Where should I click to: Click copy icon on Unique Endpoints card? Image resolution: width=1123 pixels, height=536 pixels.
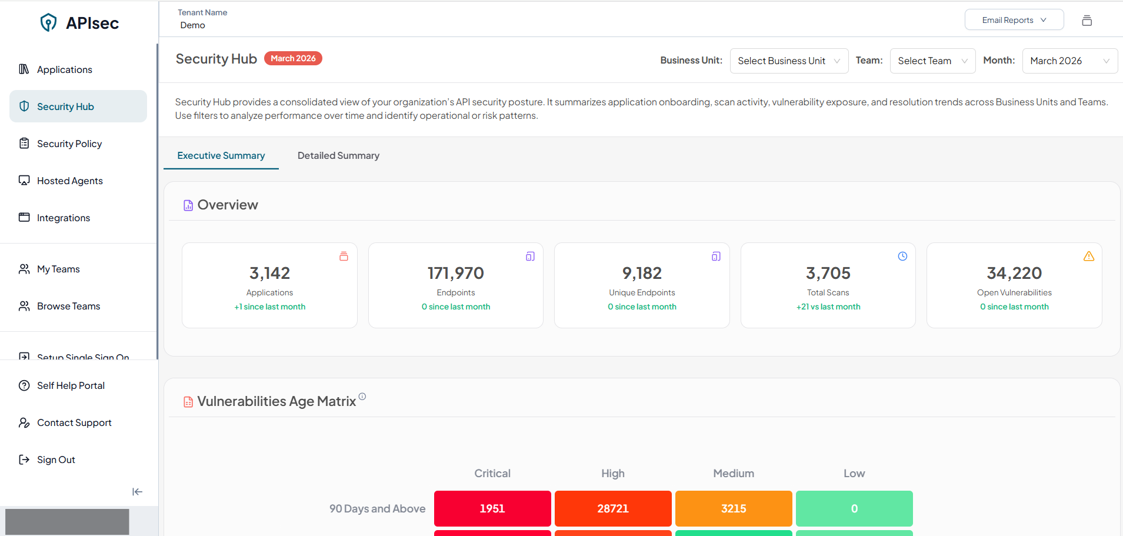pyautogui.click(x=716, y=257)
